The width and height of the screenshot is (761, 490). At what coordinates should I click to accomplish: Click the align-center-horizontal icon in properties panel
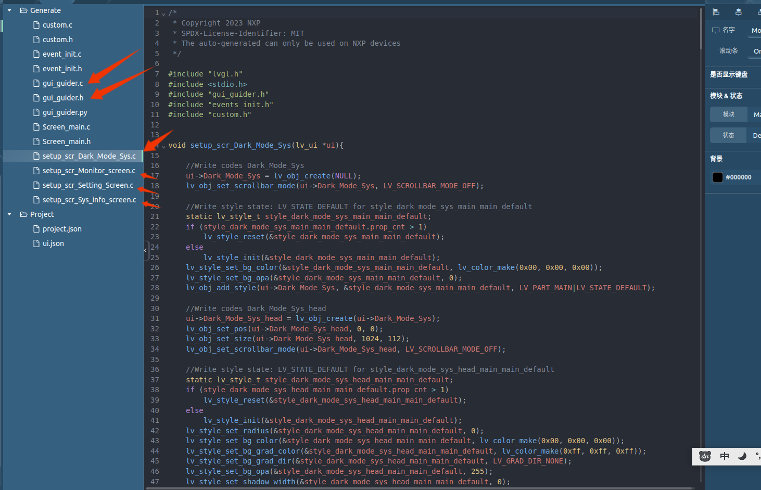(x=738, y=12)
